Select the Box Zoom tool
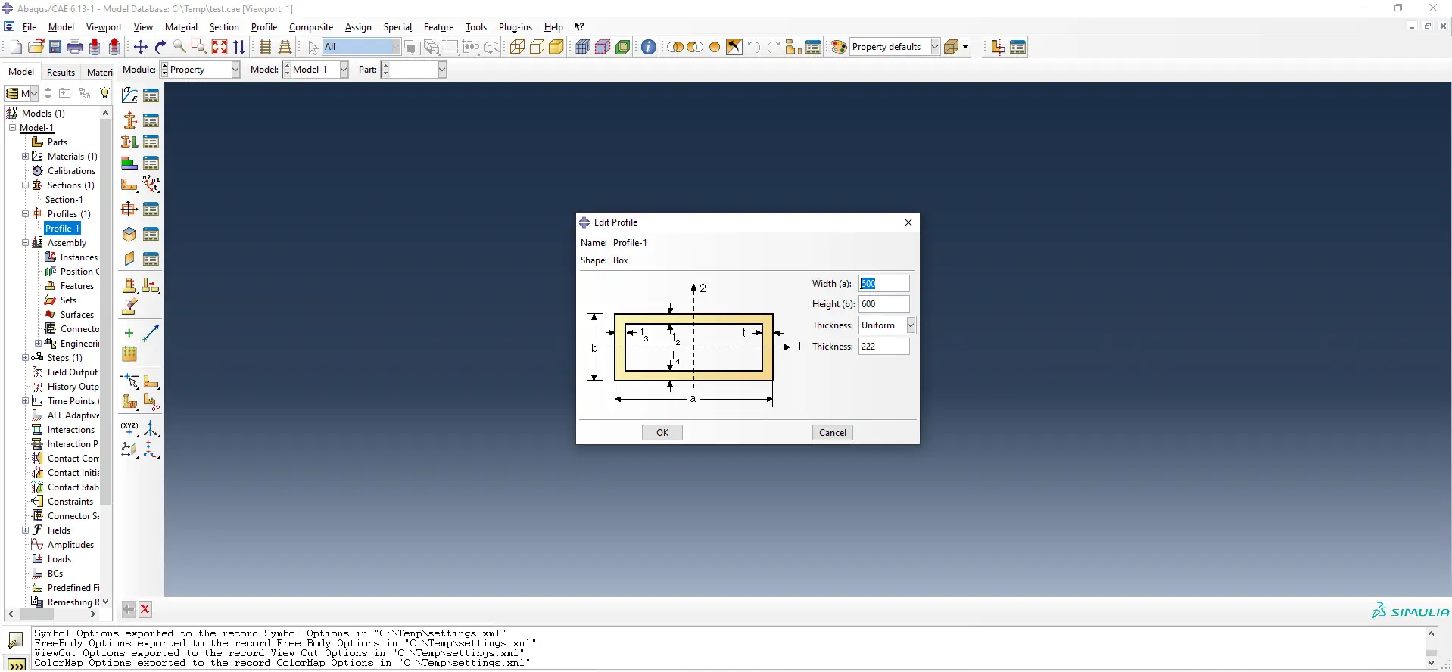Viewport: 1452px width, 672px height. [200, 47]
